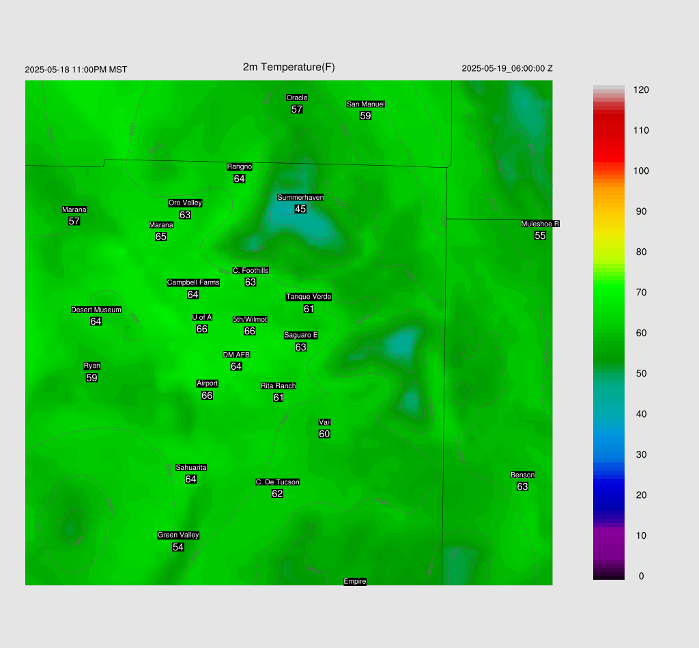Screen dimensions: 699x648
Task: Click the colorbar tick label 120
Action: click(641, 90)
